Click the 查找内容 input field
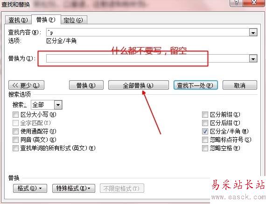Viewport: 266px width, 204px height. 147,32
